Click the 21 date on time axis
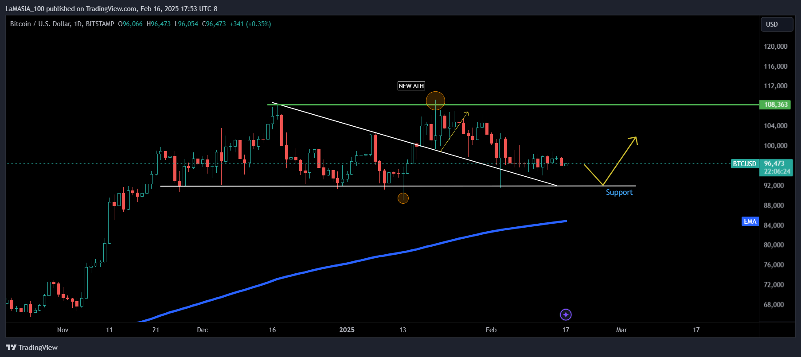 pyautogui.click(x=156, y=330)
